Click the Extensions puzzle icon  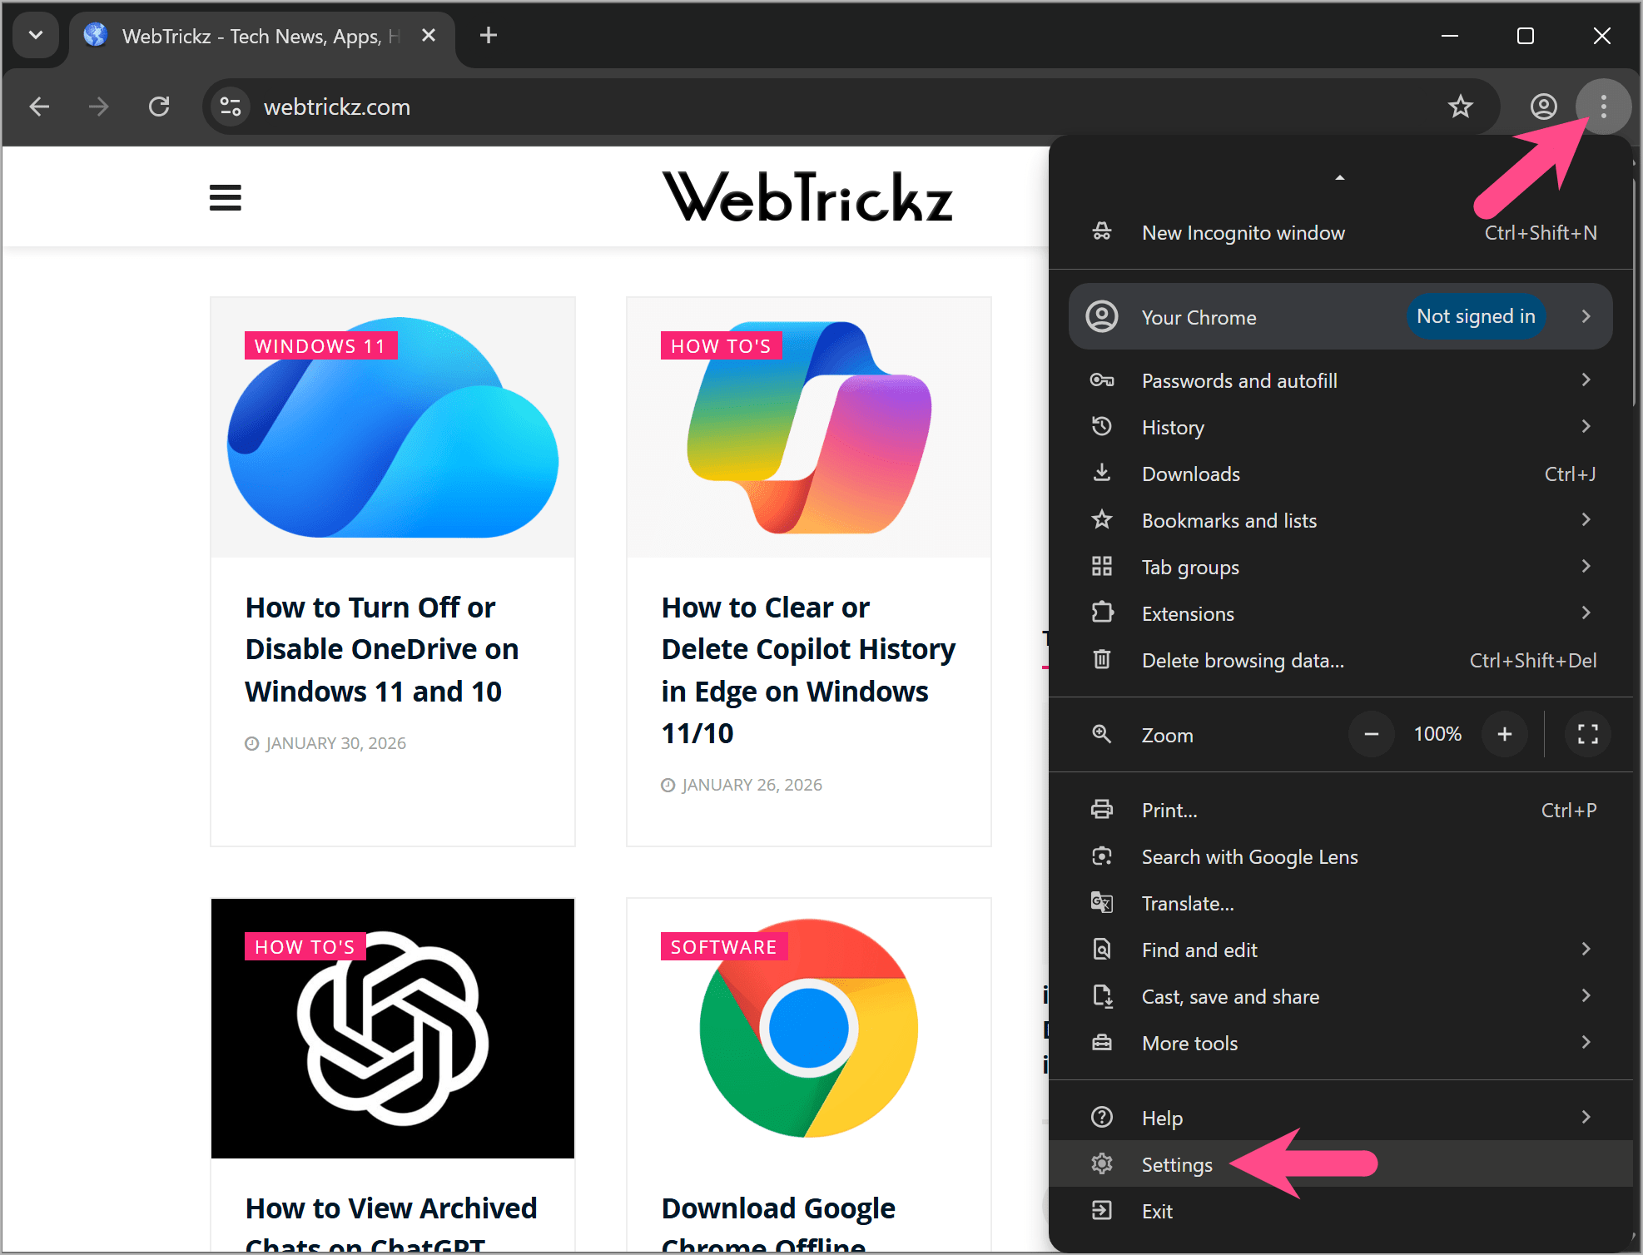[1102, 613]
